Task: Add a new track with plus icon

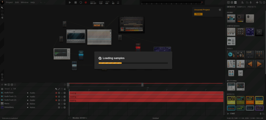Action: (x=2, y=85)
